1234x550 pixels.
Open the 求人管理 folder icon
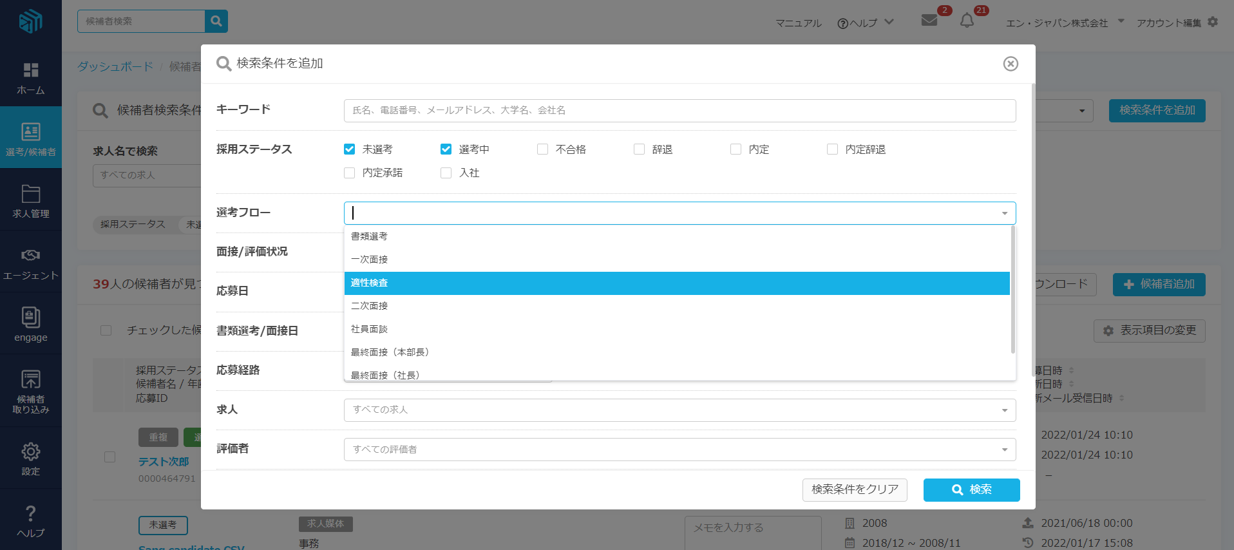(30, 194)
